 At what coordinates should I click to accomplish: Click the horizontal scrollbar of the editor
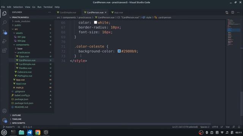(x=140, y=124)
